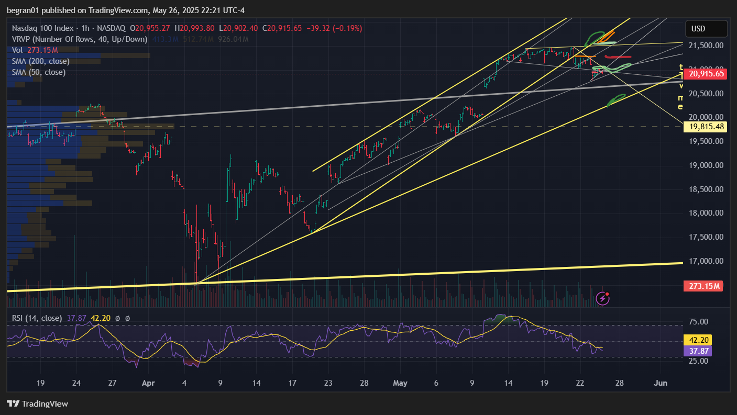Click the 17,000.00 price axis level
The image size is (737, 415).
click(706, 261)
